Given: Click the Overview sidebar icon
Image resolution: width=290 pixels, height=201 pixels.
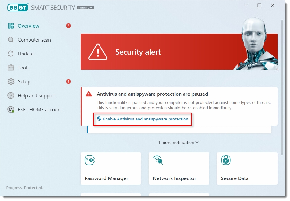Looking at the screenshot, I should [x=11, y=26].
